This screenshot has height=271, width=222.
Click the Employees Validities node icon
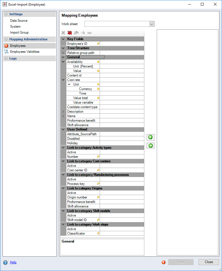click(6, 52)
